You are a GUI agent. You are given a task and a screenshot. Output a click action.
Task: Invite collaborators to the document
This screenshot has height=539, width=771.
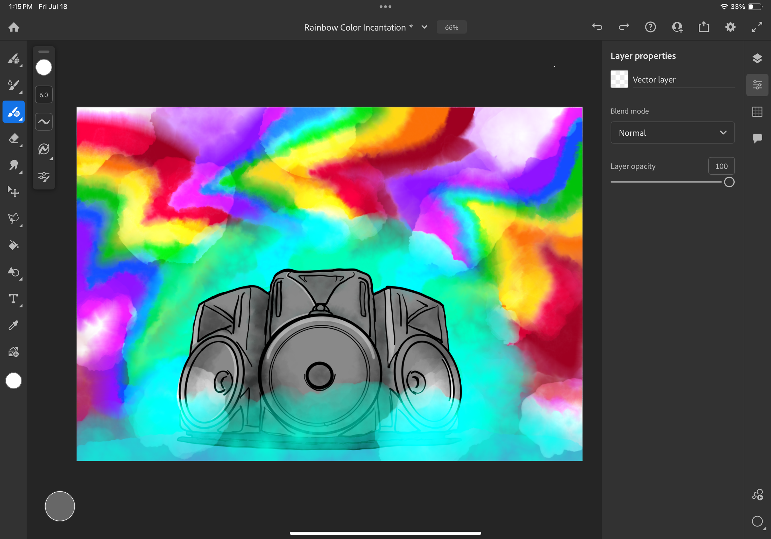coord(677,27)
